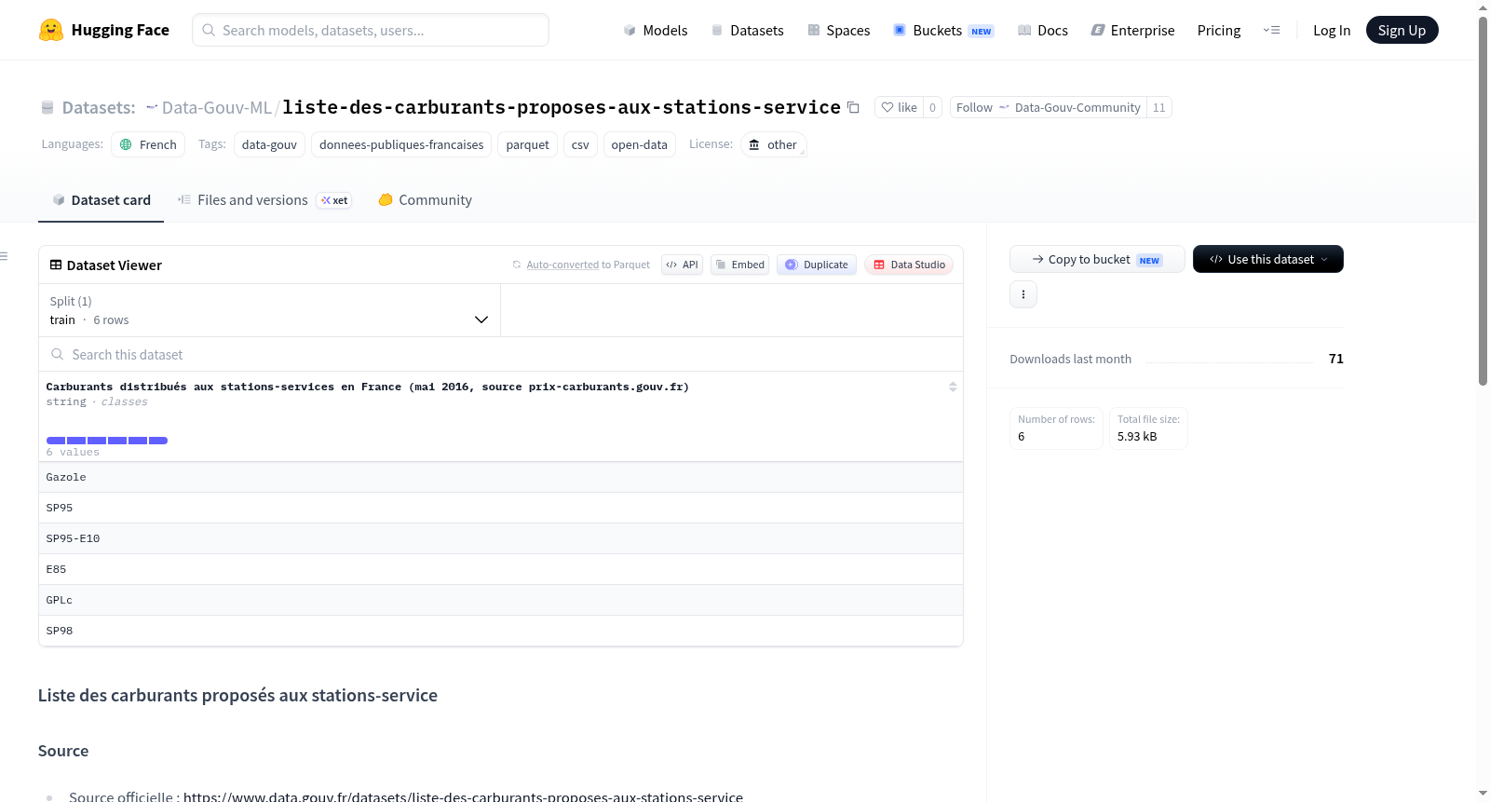
Task: Open Pricing page
Action: coord(1219,30)
